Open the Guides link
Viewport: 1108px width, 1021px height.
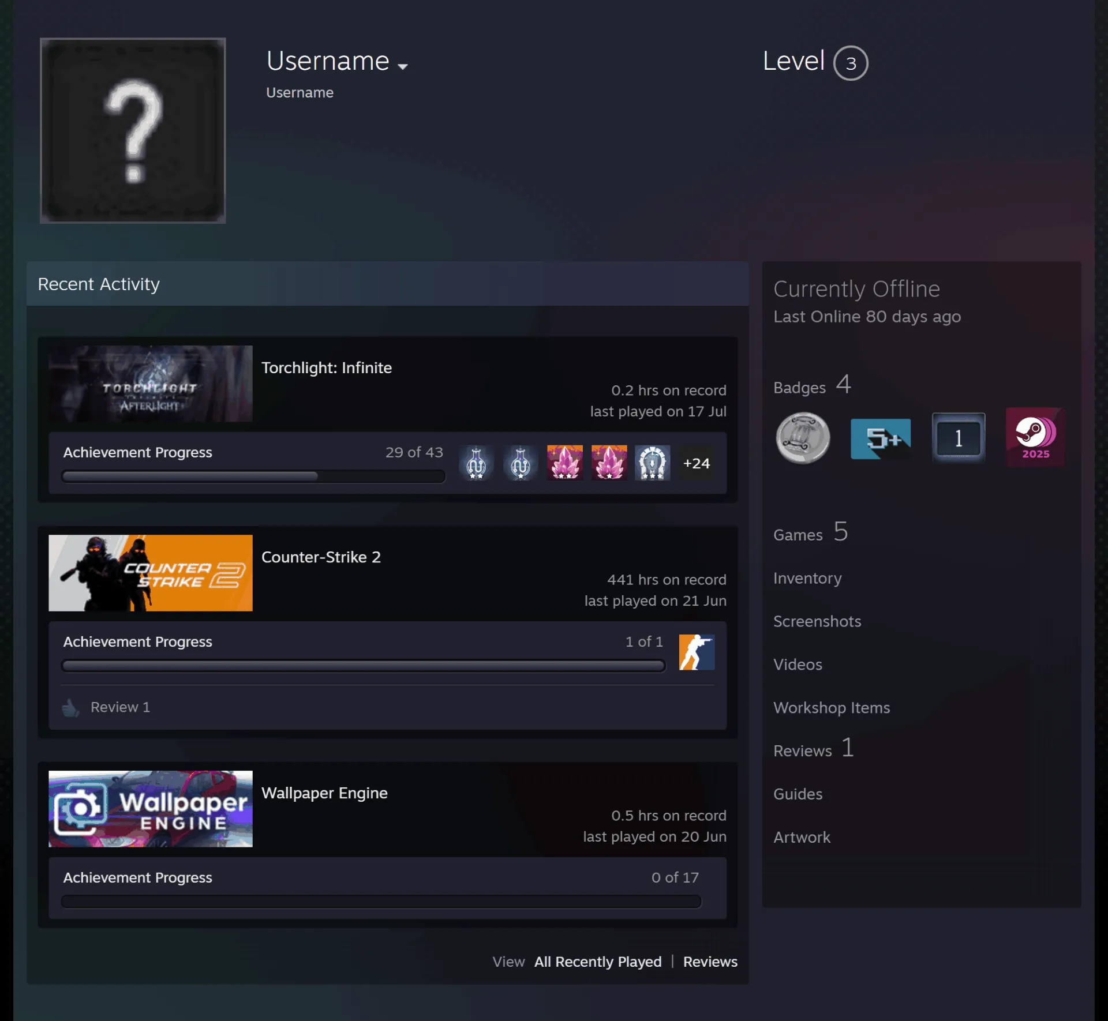point(798,794)
